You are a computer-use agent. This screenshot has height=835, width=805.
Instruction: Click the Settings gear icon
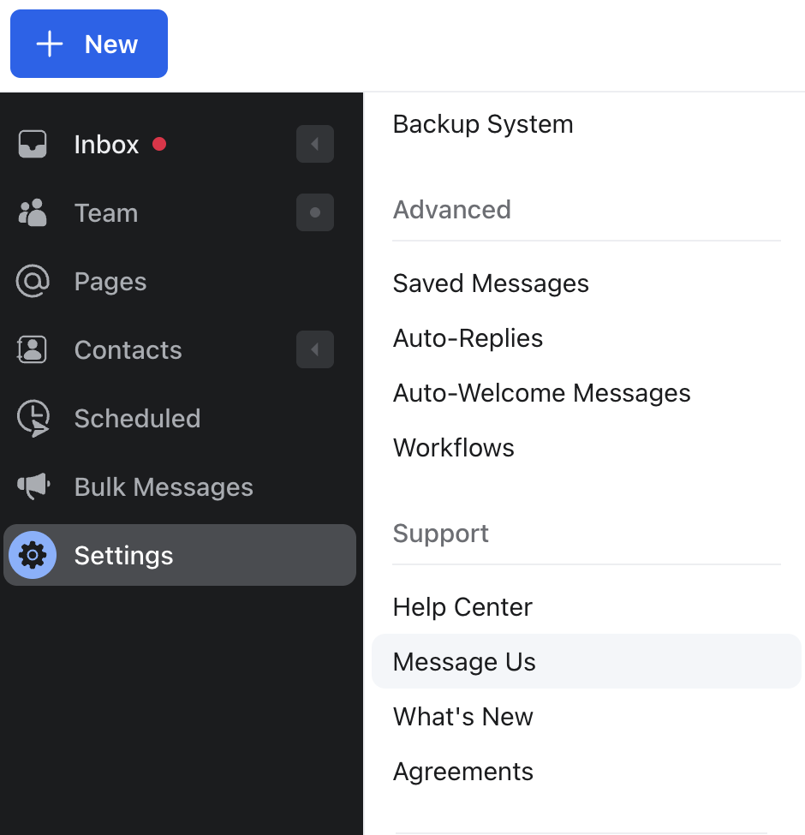click(32, 555)
